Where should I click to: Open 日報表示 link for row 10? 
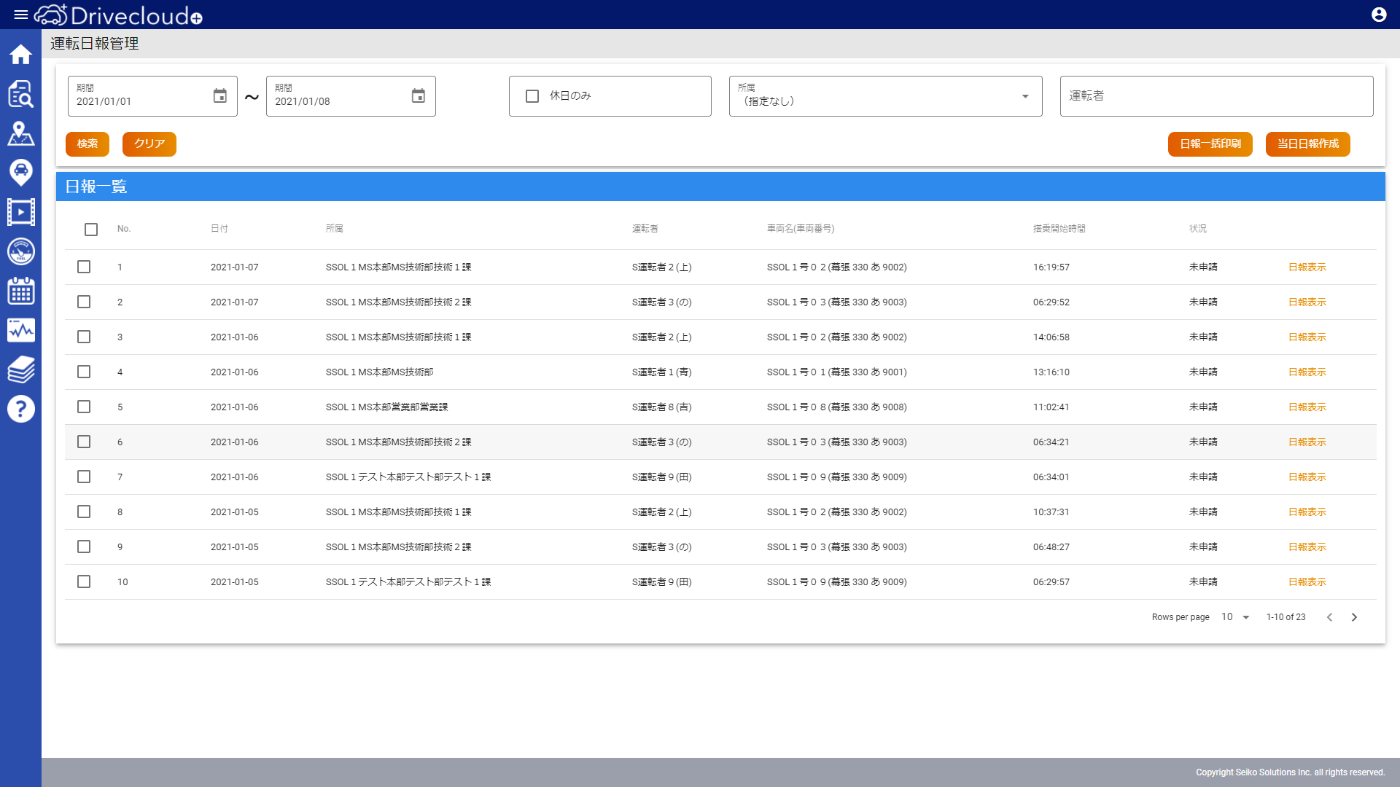click(x=1307, y=582)
